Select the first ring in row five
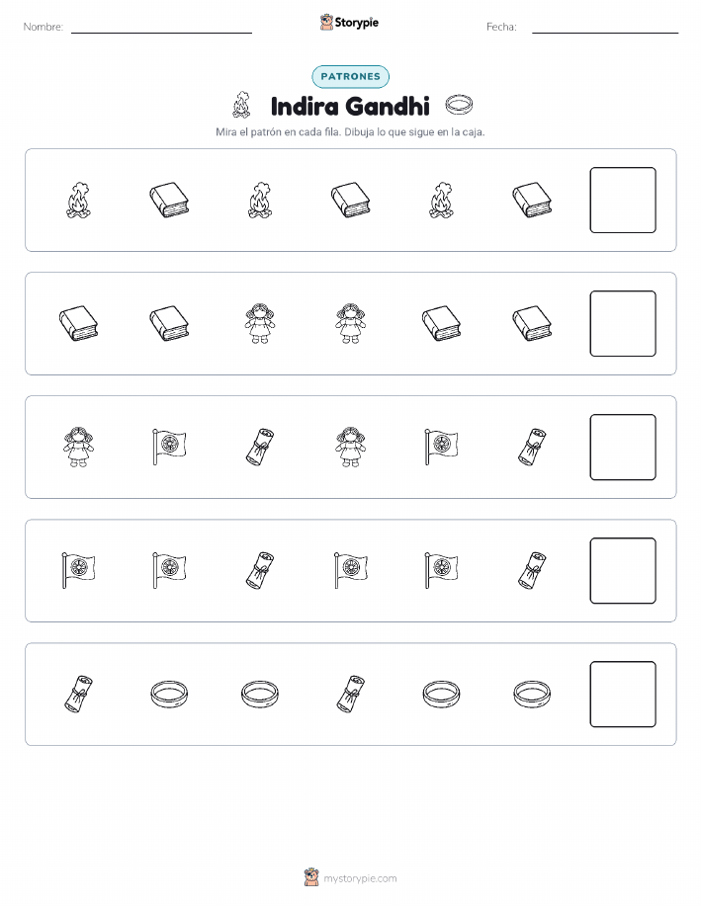 (169, 694)
